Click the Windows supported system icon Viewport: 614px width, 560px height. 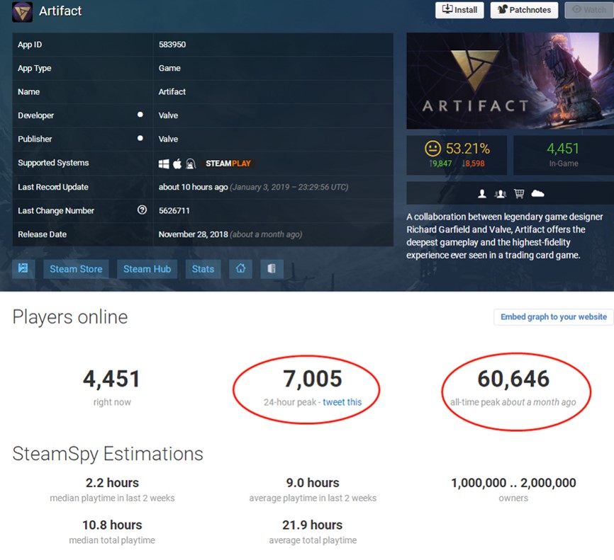click(x=164, y=164)
